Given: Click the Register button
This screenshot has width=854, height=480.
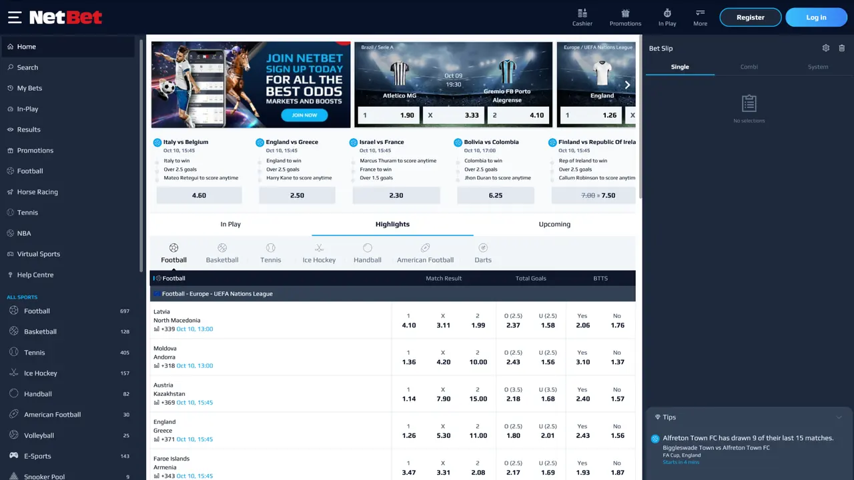Looking at the screenshot, I should 751,17.
